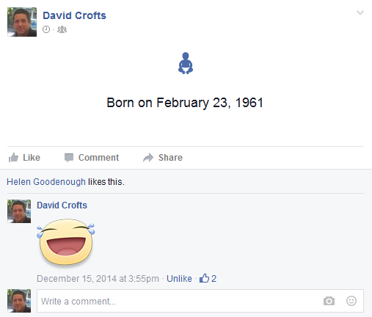Focus the Write a comment field
This screenshot has height=317, width=372.
(x=200, y=301)
